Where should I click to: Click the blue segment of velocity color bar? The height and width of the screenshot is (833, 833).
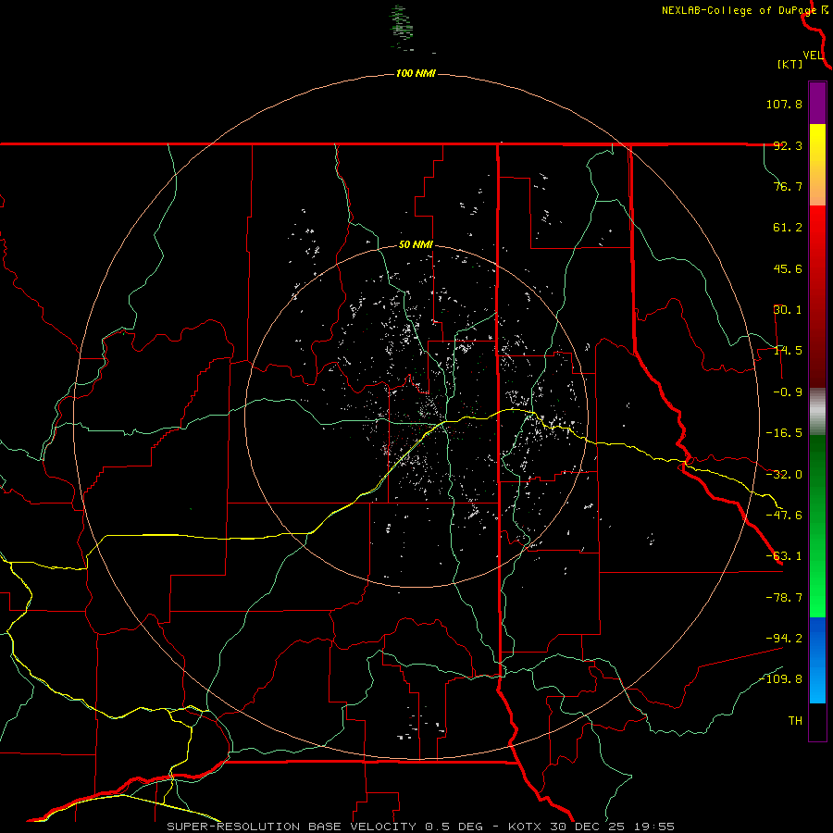coord(817,660)
